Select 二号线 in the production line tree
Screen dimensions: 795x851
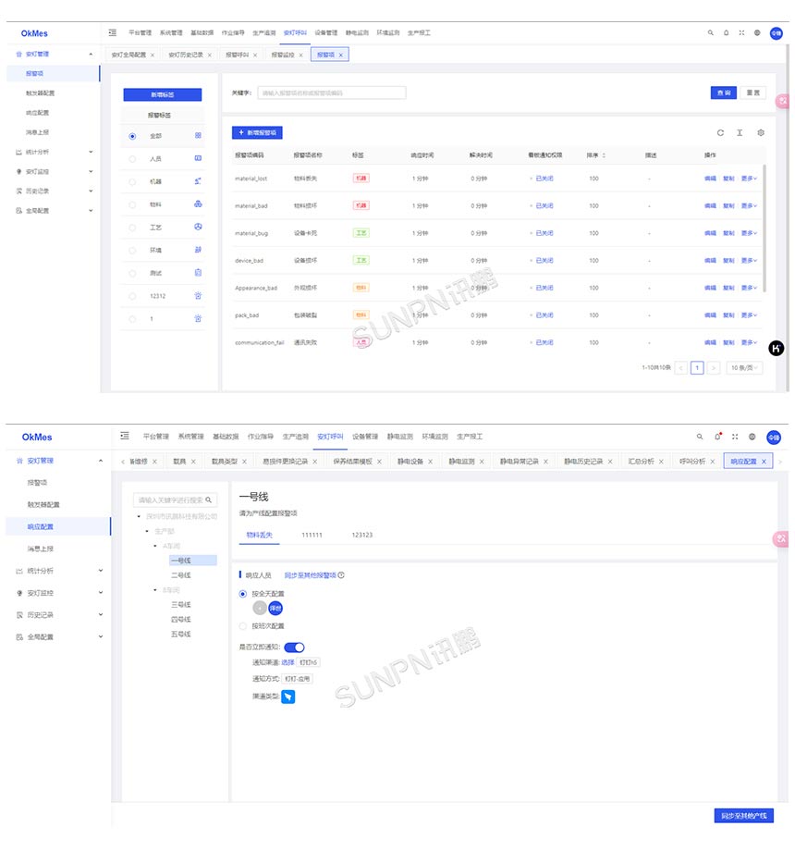click(181, 574)
